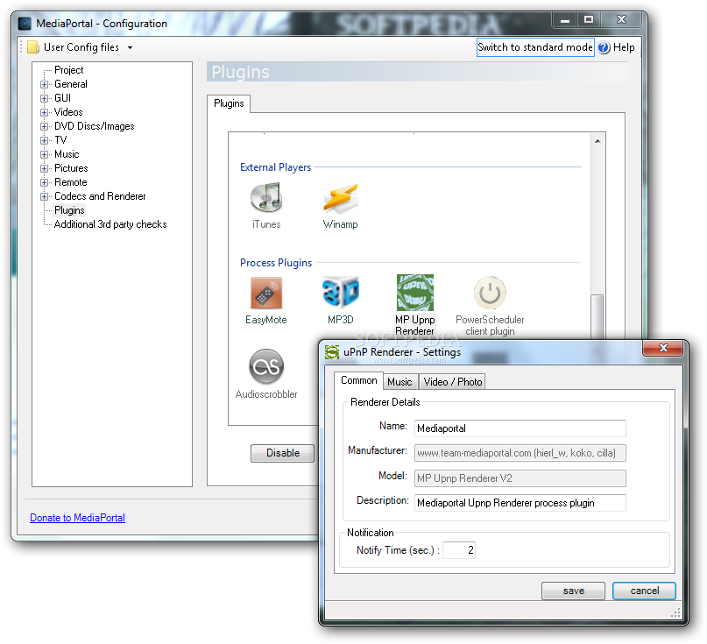Select the PowerScheduler client plugin icon
707x644 pixels.
coord(490,293)
